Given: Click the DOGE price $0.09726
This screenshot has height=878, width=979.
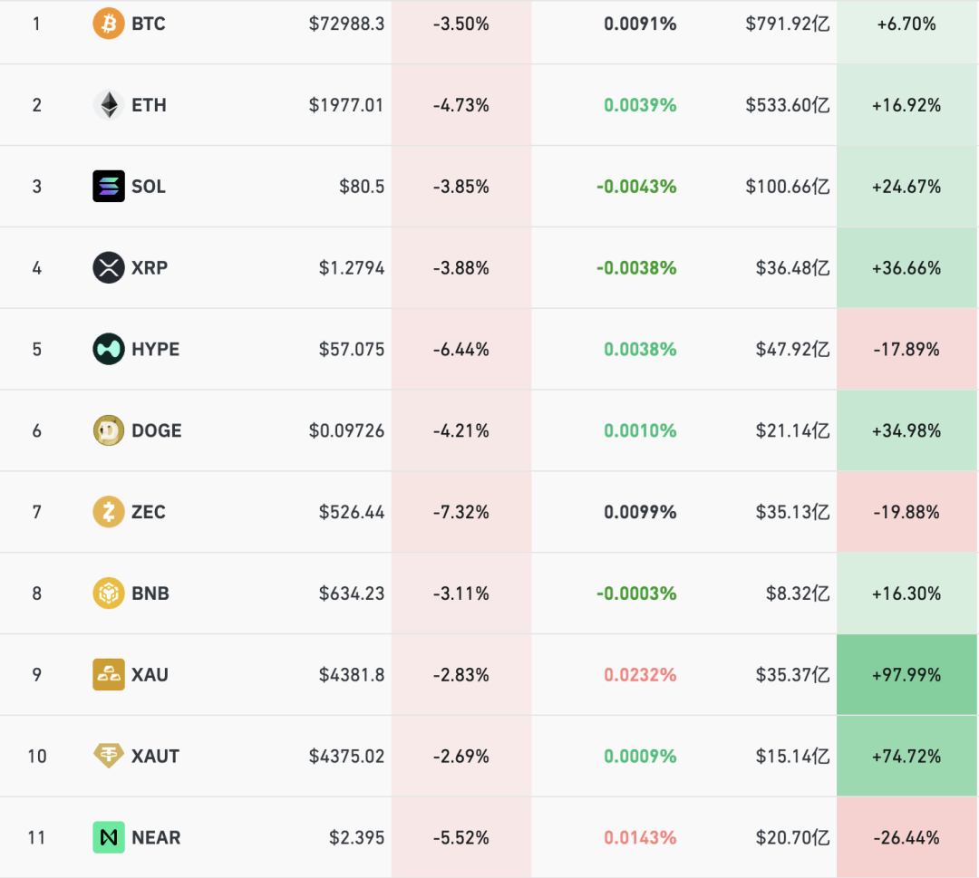Looking at the screenshot, I should click(346, 430).
